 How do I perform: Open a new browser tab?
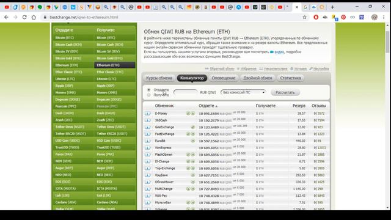tap(332, 7)
